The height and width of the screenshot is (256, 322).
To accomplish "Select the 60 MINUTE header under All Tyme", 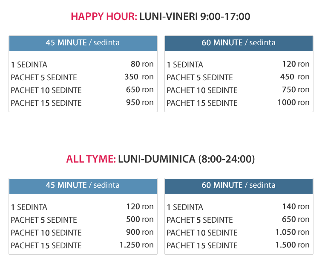I will (x=239, y=185).
